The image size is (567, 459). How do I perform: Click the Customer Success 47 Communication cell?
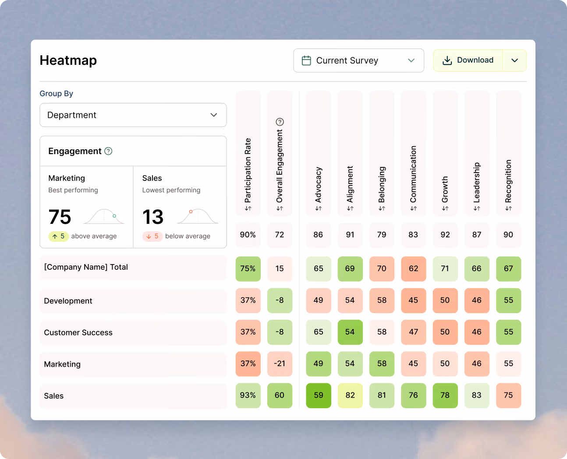click(x=414, y=332)
